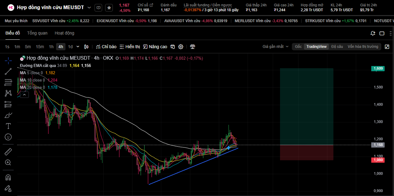
Task: Pick the XABCD pattern tool
Action: coord(8,93)
